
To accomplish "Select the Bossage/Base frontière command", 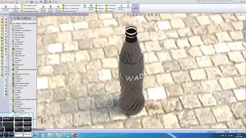I will [x=29, y=11].
